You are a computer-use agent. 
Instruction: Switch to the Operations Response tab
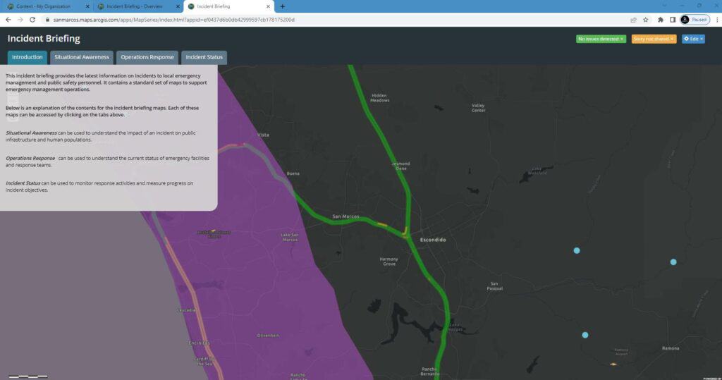pos(147,57)
